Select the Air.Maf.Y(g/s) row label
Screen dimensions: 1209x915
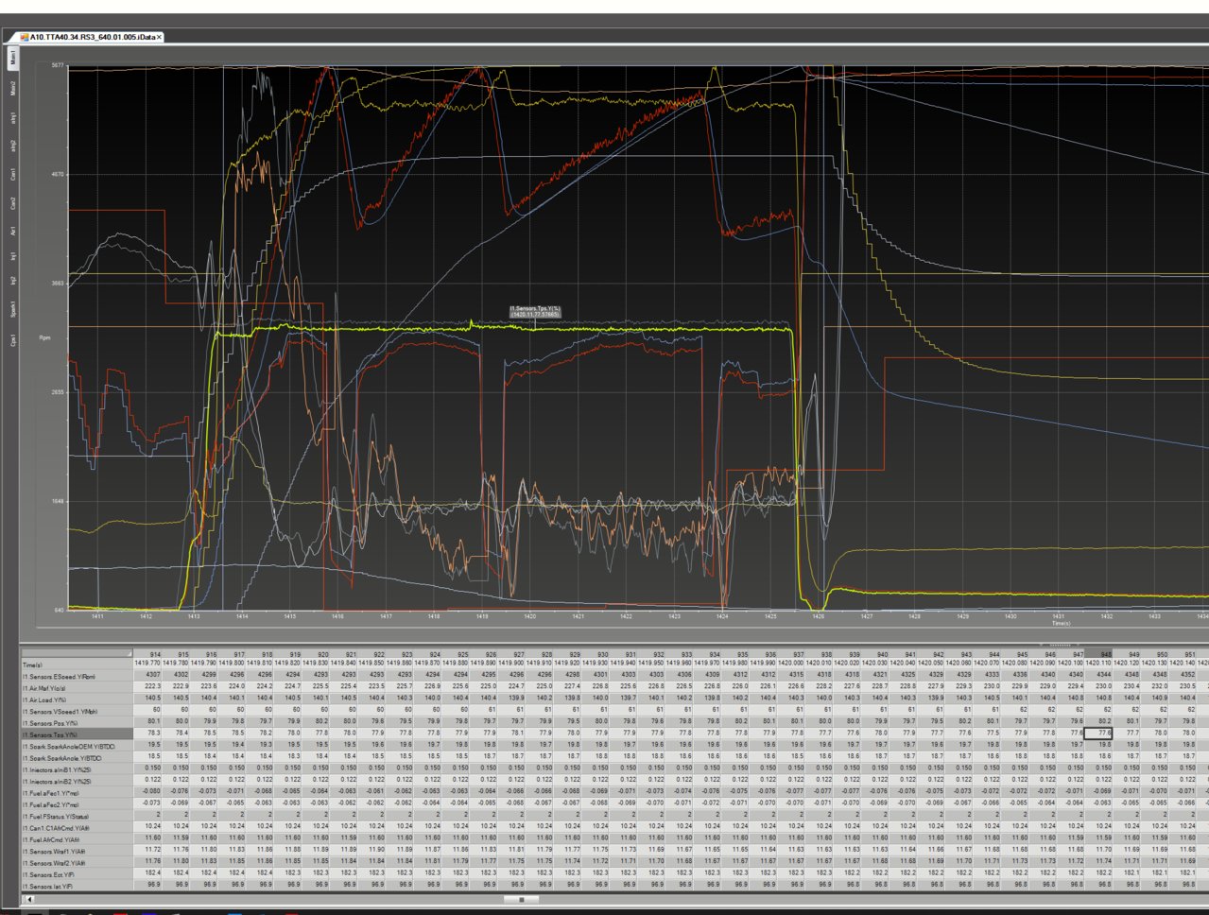tap(77, 687)
